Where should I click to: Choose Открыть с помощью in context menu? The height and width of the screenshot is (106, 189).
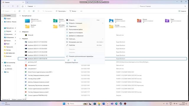click(85, 23)
